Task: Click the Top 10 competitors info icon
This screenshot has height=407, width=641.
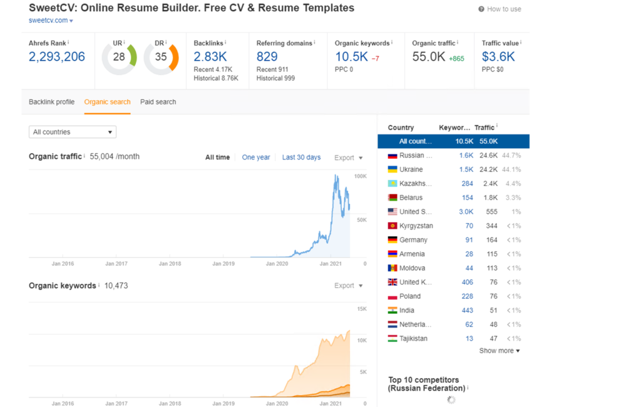Action: click(x=468, y=388)
